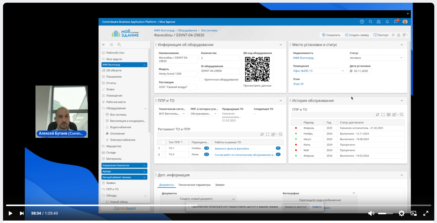Click the header search magnifier icon
The width and height of the screenshot is (437, 223).
tap(370, 22)
